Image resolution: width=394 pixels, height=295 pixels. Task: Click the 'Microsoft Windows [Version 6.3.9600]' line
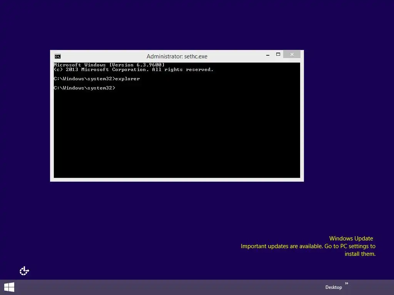pyautogui.click(x=109, y=65)
